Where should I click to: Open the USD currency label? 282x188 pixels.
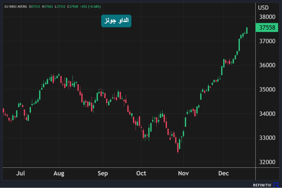[263, 8]
